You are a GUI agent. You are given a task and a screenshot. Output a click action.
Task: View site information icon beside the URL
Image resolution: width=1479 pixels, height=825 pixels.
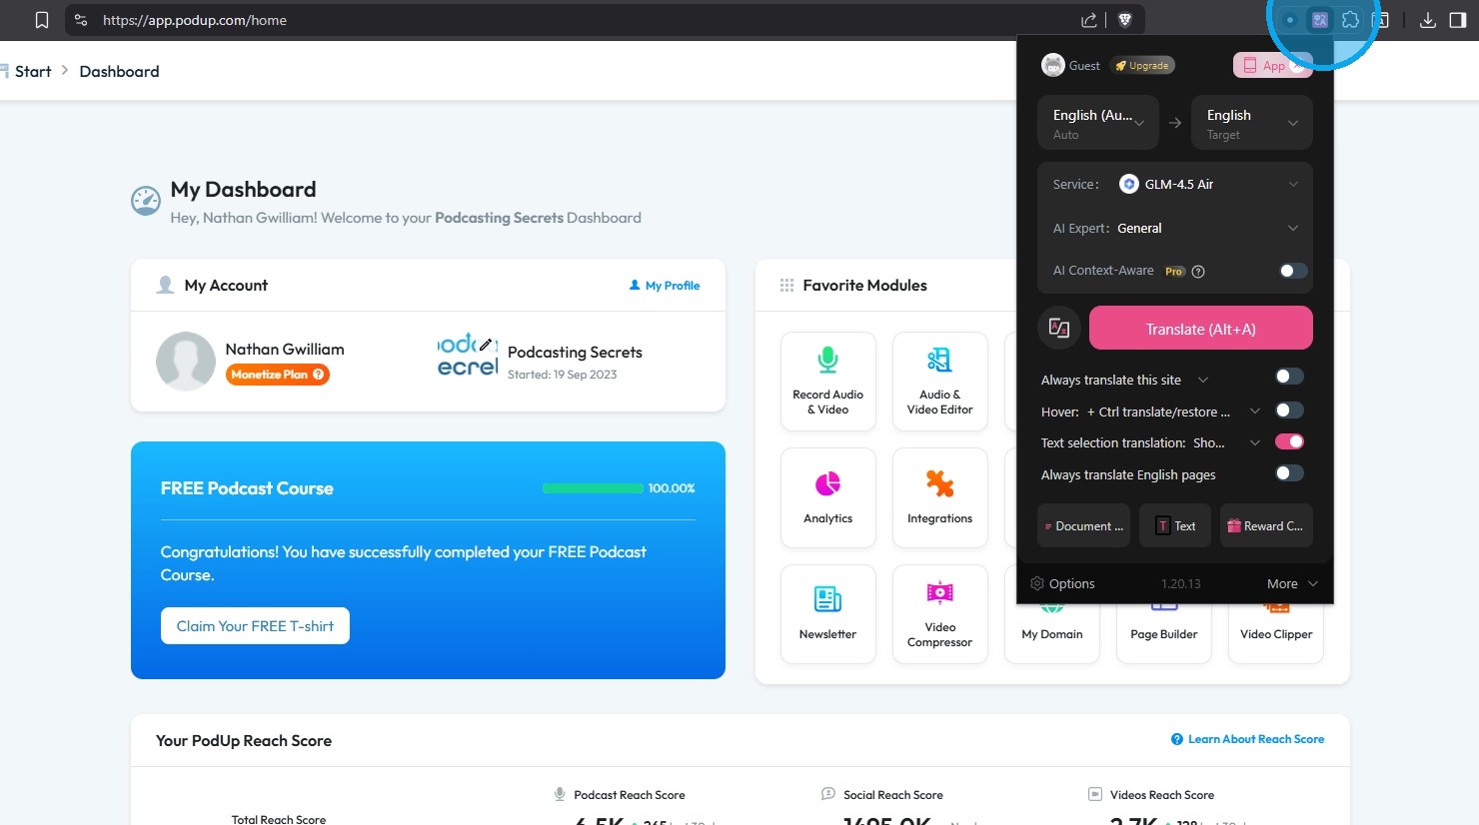tap(81, 20)
